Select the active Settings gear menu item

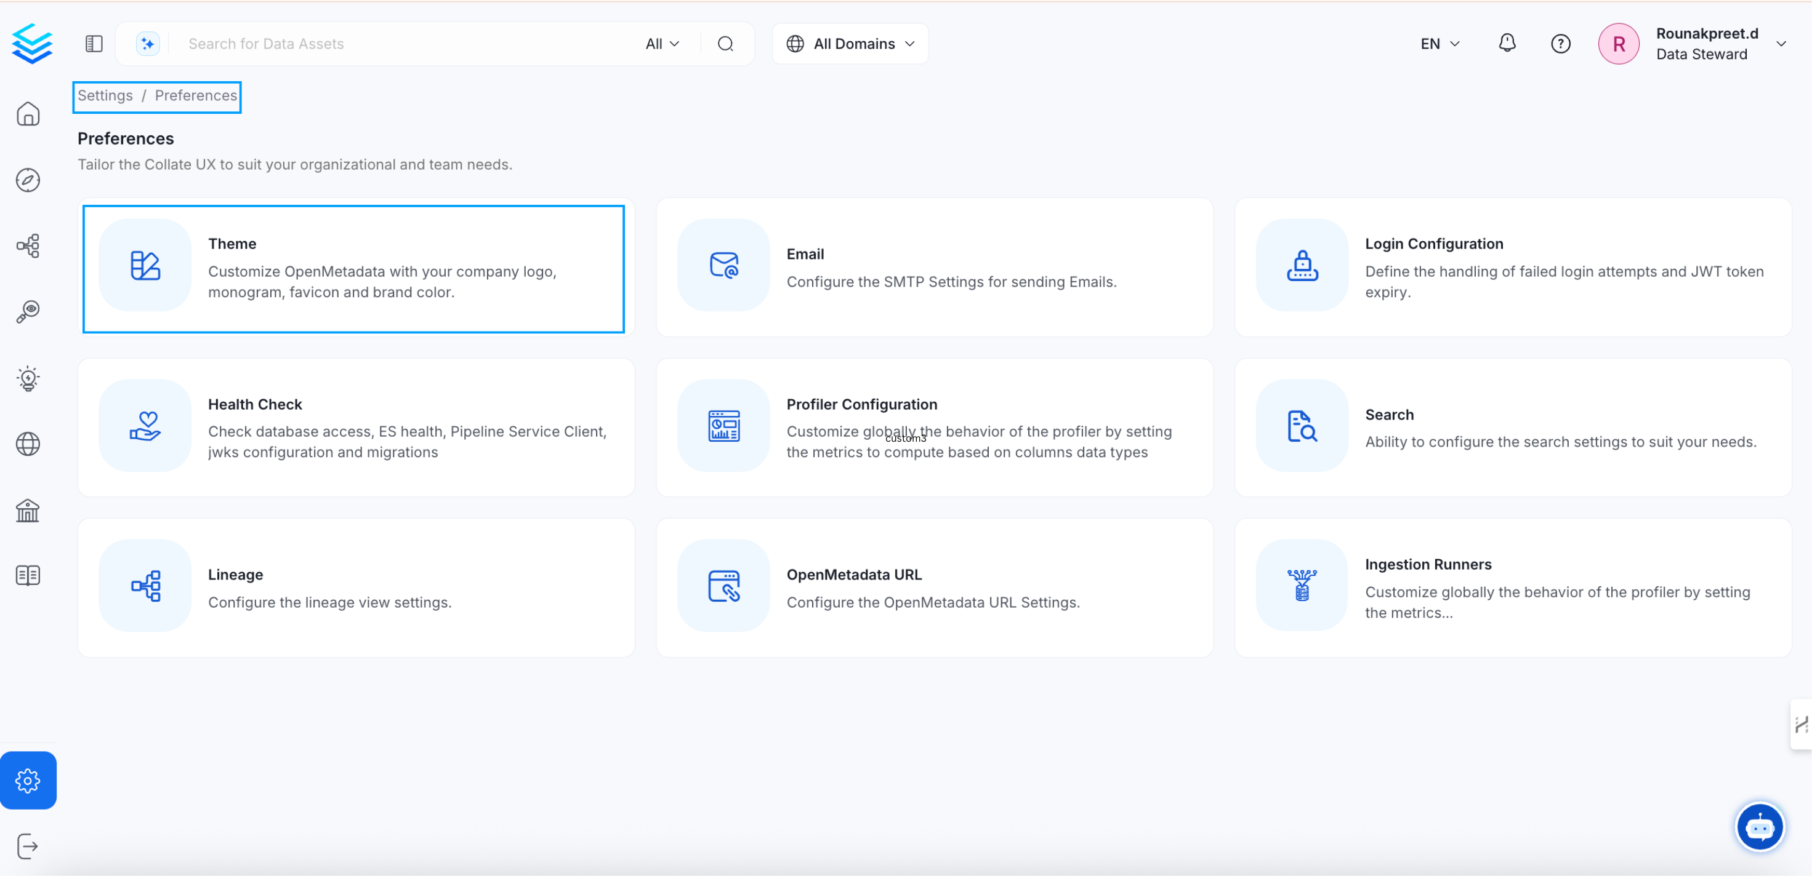tap(28, 781)
